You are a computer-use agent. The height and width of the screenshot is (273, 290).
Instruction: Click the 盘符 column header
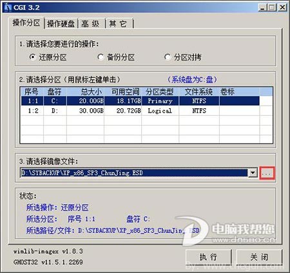[x=55, y=92]
